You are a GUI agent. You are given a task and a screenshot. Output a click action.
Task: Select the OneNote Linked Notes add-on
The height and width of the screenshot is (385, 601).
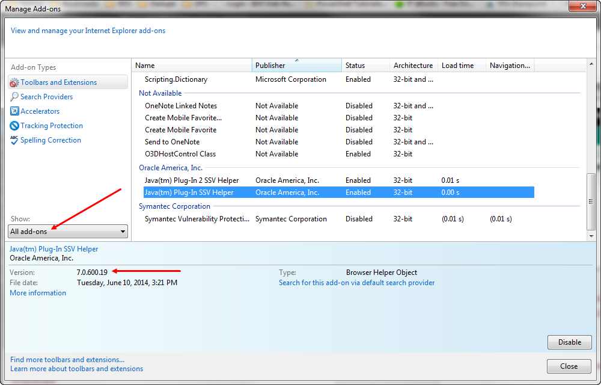339,106
